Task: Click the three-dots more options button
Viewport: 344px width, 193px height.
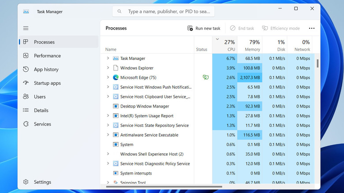Action: point(312,28)
